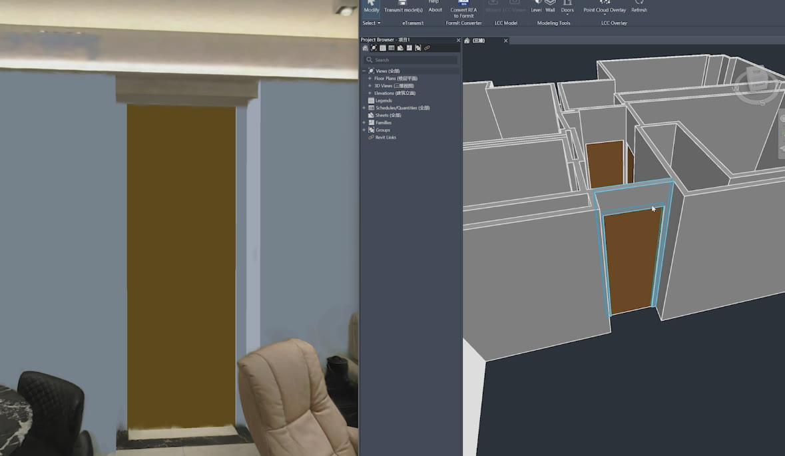Image resolution: width=785 pixels, height=456 pixels.
Task: Click Convert RFA to FormIt
Action: click(x=463, y=9)
